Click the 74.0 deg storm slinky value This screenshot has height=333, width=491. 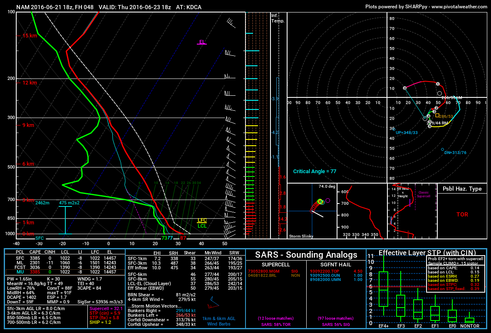pyautogui.click(x=327, y=186)
